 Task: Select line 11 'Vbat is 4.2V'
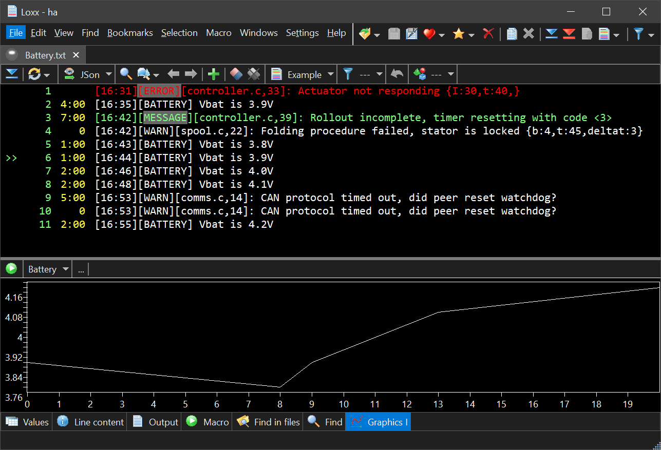click(184, 224)
